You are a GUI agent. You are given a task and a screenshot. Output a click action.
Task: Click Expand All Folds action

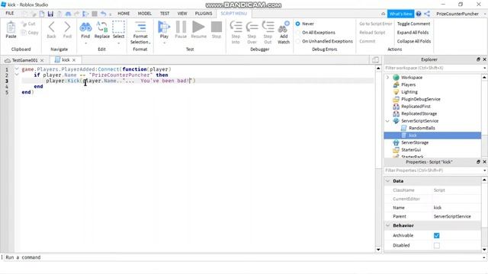(x=413, y=33)
